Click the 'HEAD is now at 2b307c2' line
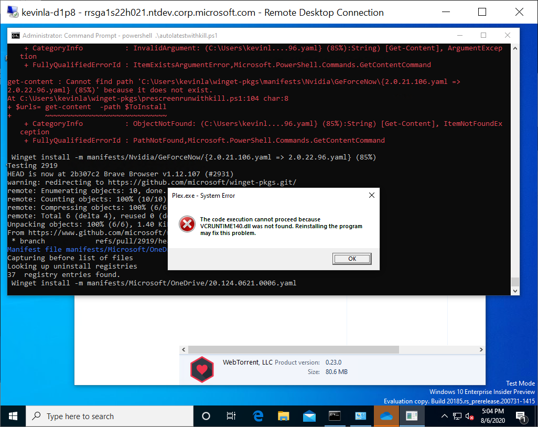This screenshot has height=427, width=538. point(121,174)
